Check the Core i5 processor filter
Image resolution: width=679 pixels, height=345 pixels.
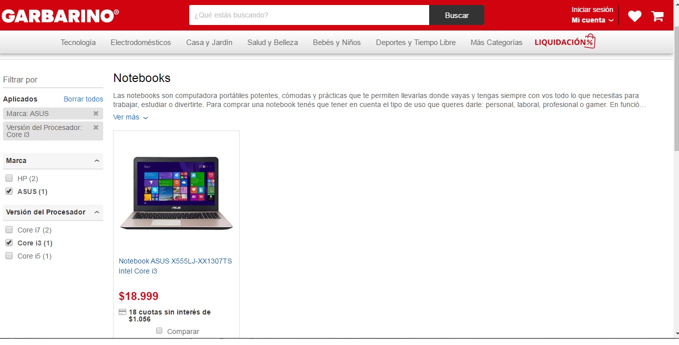[x=9, y=255]
